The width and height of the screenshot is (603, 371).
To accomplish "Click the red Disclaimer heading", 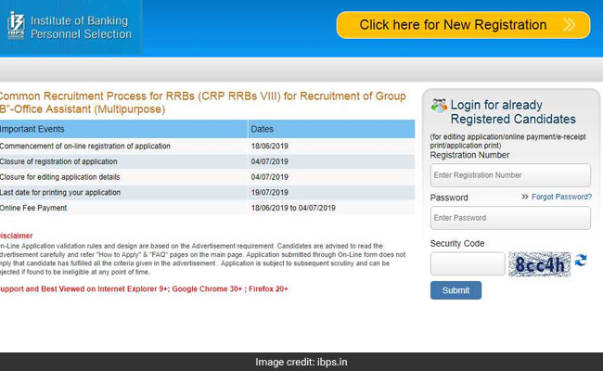I will pyautogui.click(x=17, y=235).
